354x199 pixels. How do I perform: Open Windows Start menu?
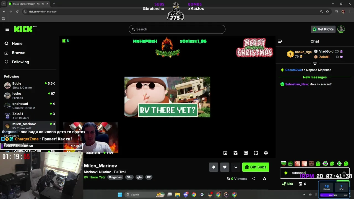120,195
